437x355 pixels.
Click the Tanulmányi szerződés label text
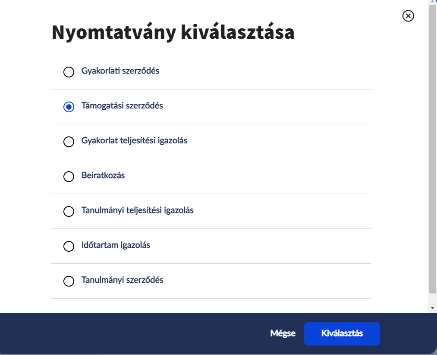pyautogui.click(x=122, y=280)
